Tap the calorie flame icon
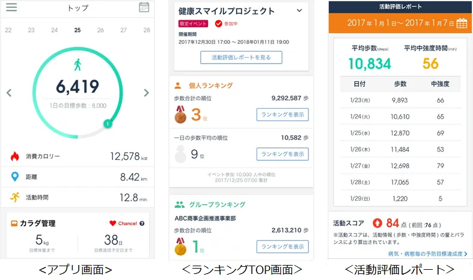473x280 pixels. (x=15, y=156)
